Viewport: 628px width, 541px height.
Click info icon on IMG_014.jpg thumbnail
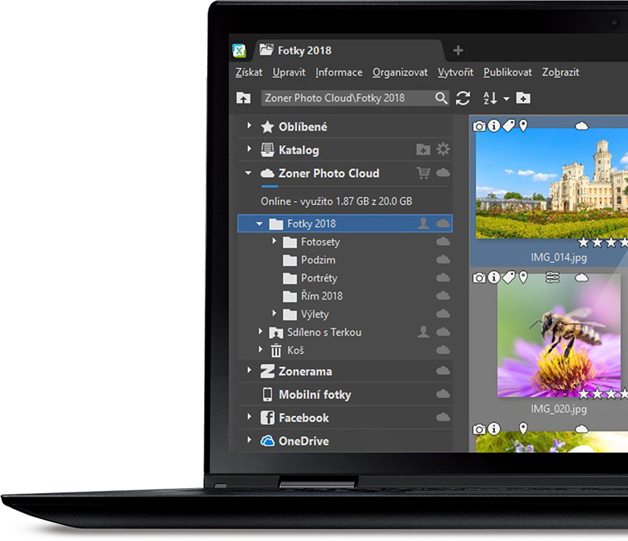[x=494, y=125]
